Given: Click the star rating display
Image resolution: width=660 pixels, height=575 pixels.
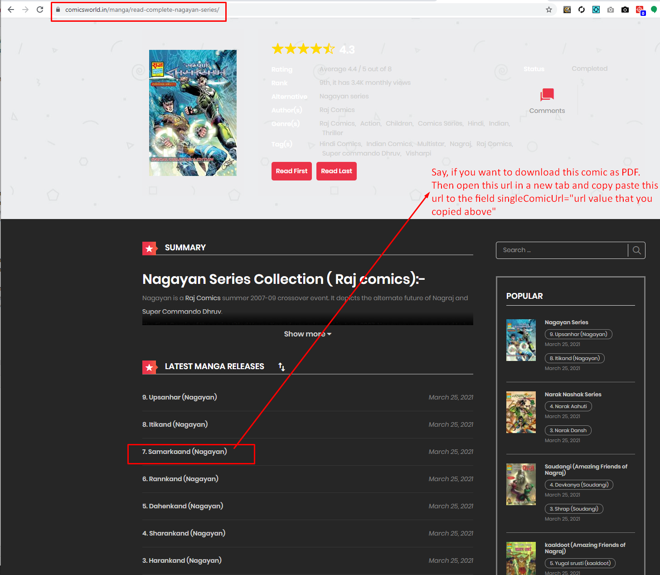Looking at the screenshot, I should (x=303, y=49).
